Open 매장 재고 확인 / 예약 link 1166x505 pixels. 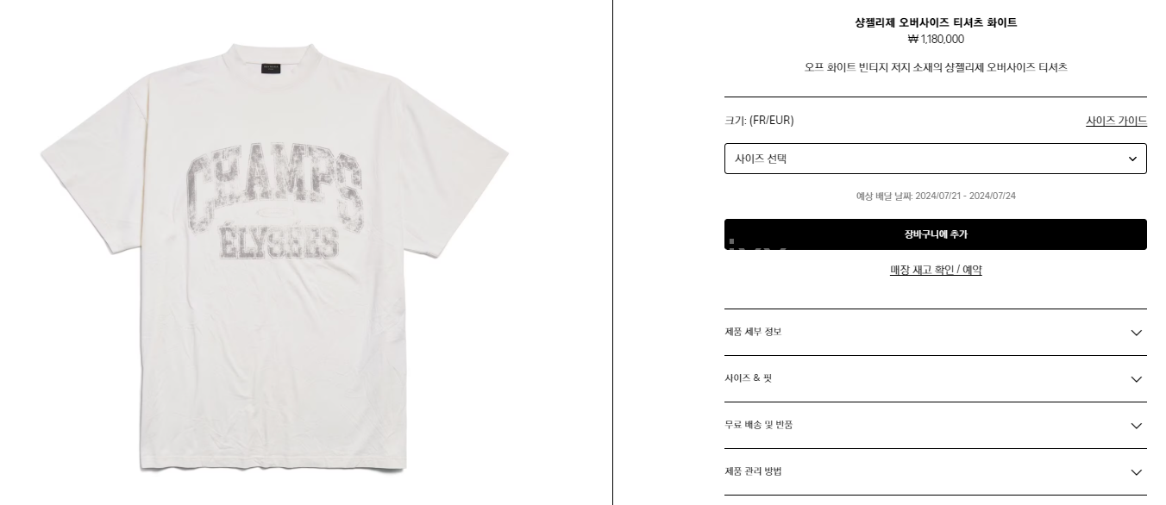point(936,270)
